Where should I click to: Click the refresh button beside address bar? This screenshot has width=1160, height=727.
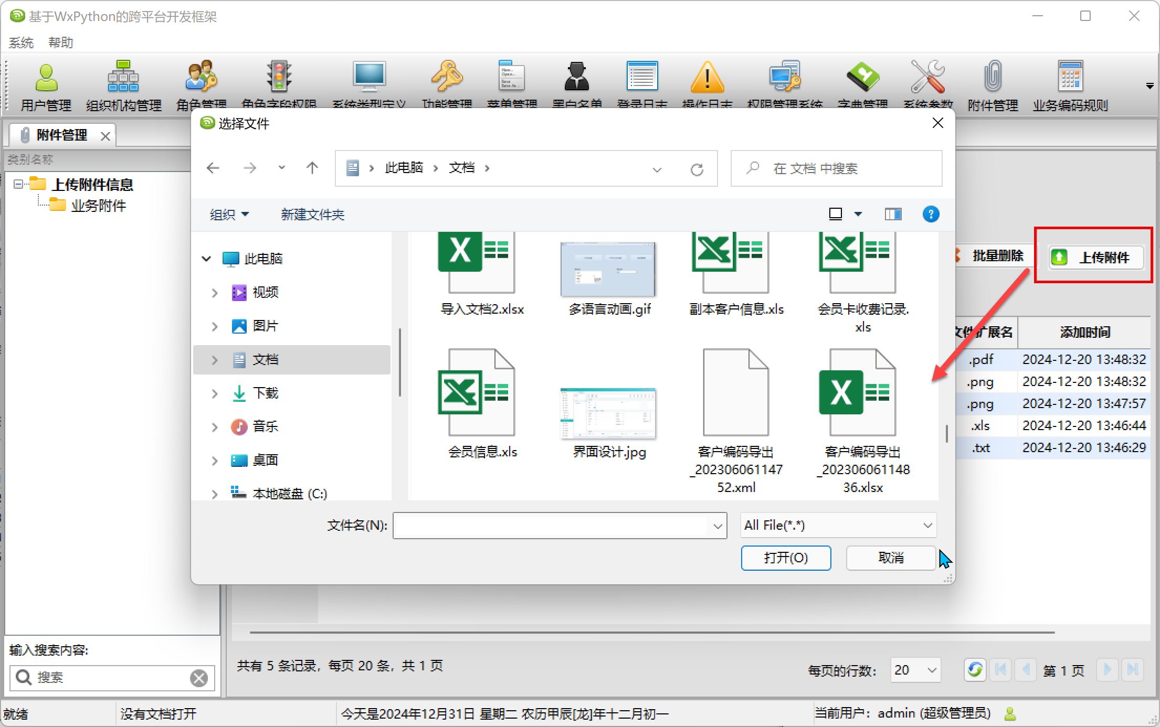[x=697, y=169]
